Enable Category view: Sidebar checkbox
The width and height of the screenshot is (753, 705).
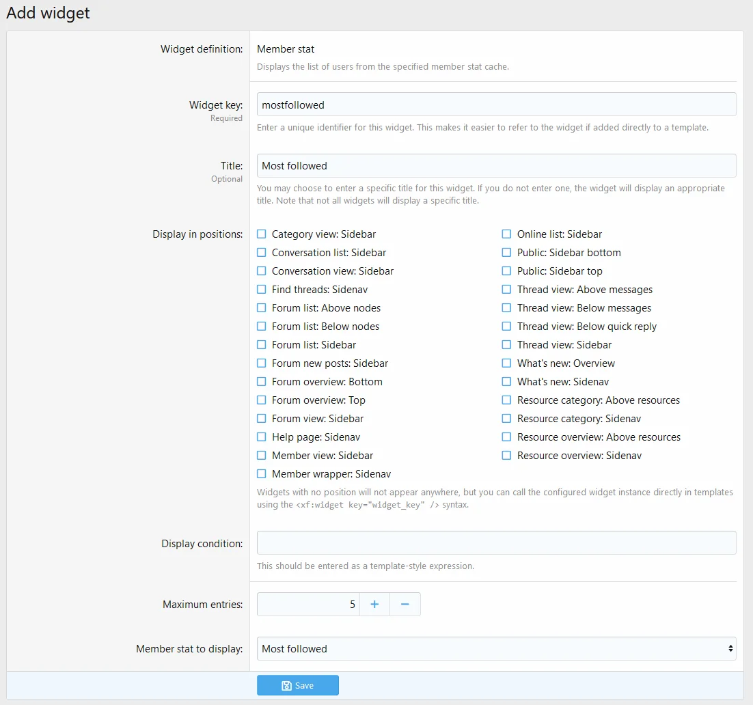coord(262,234)
